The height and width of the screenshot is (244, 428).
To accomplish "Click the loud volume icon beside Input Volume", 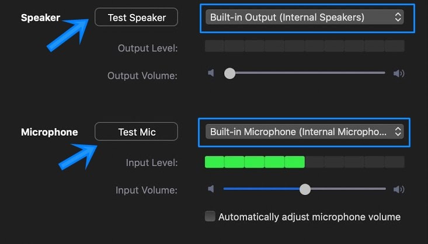I will [399, 189].
